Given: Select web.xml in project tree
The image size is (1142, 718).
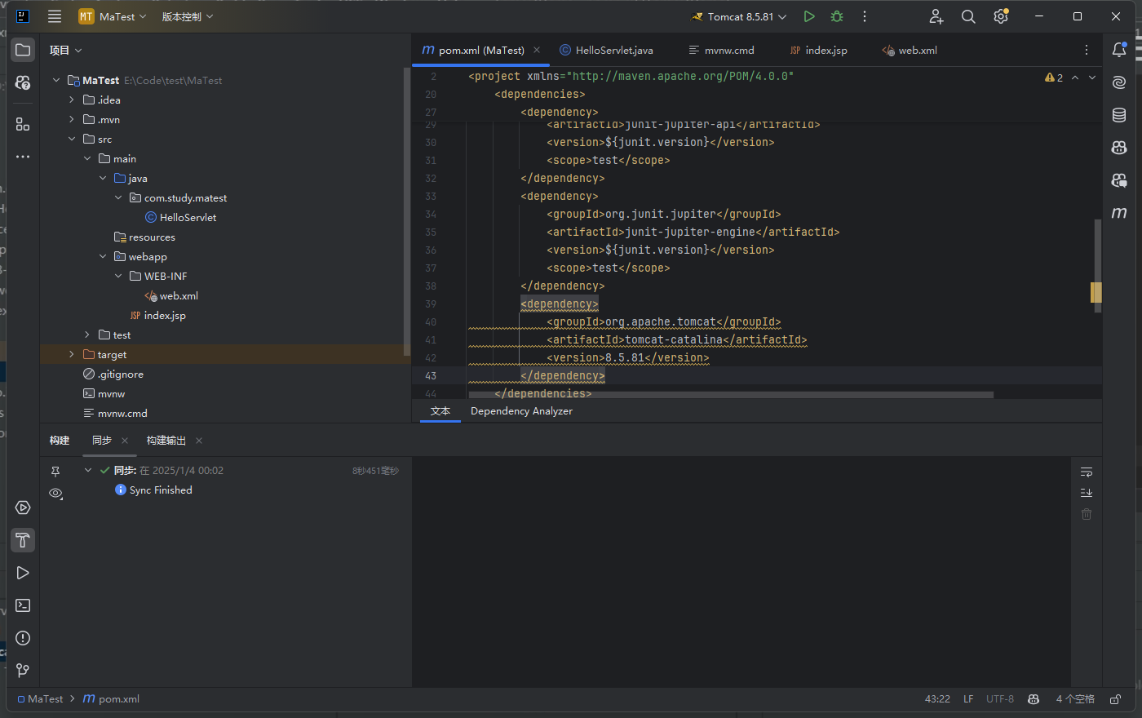Looking at the screenshot, I should point(171,295).
